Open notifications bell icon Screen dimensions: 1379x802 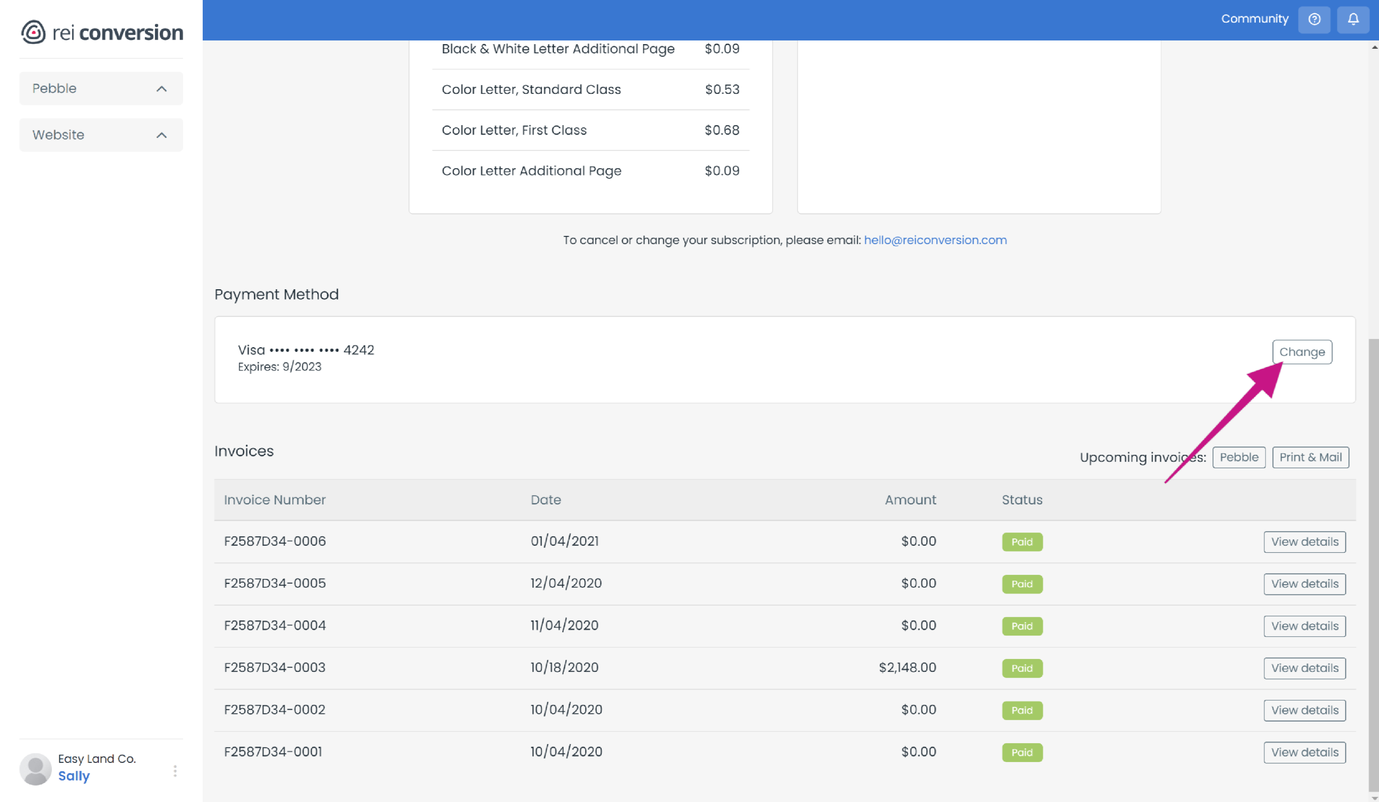(x=1353, y=20)
